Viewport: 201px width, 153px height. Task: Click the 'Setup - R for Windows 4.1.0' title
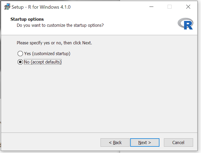click(41, 7)
